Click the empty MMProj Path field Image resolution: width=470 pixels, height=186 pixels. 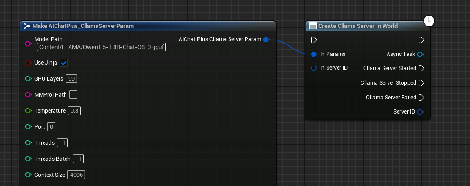73,95
